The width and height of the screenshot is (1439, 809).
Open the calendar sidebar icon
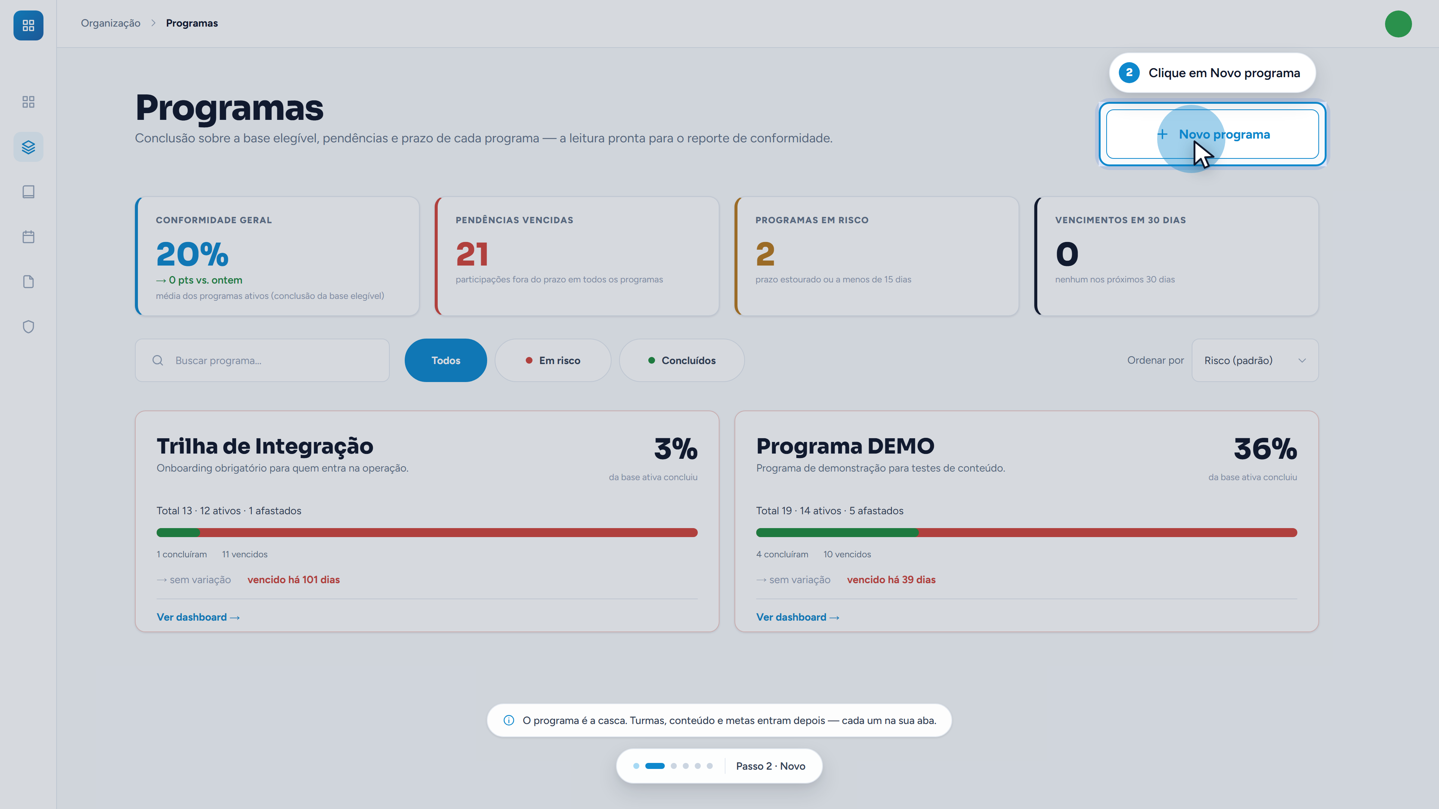pyautogui.click(x=28, y=237)
